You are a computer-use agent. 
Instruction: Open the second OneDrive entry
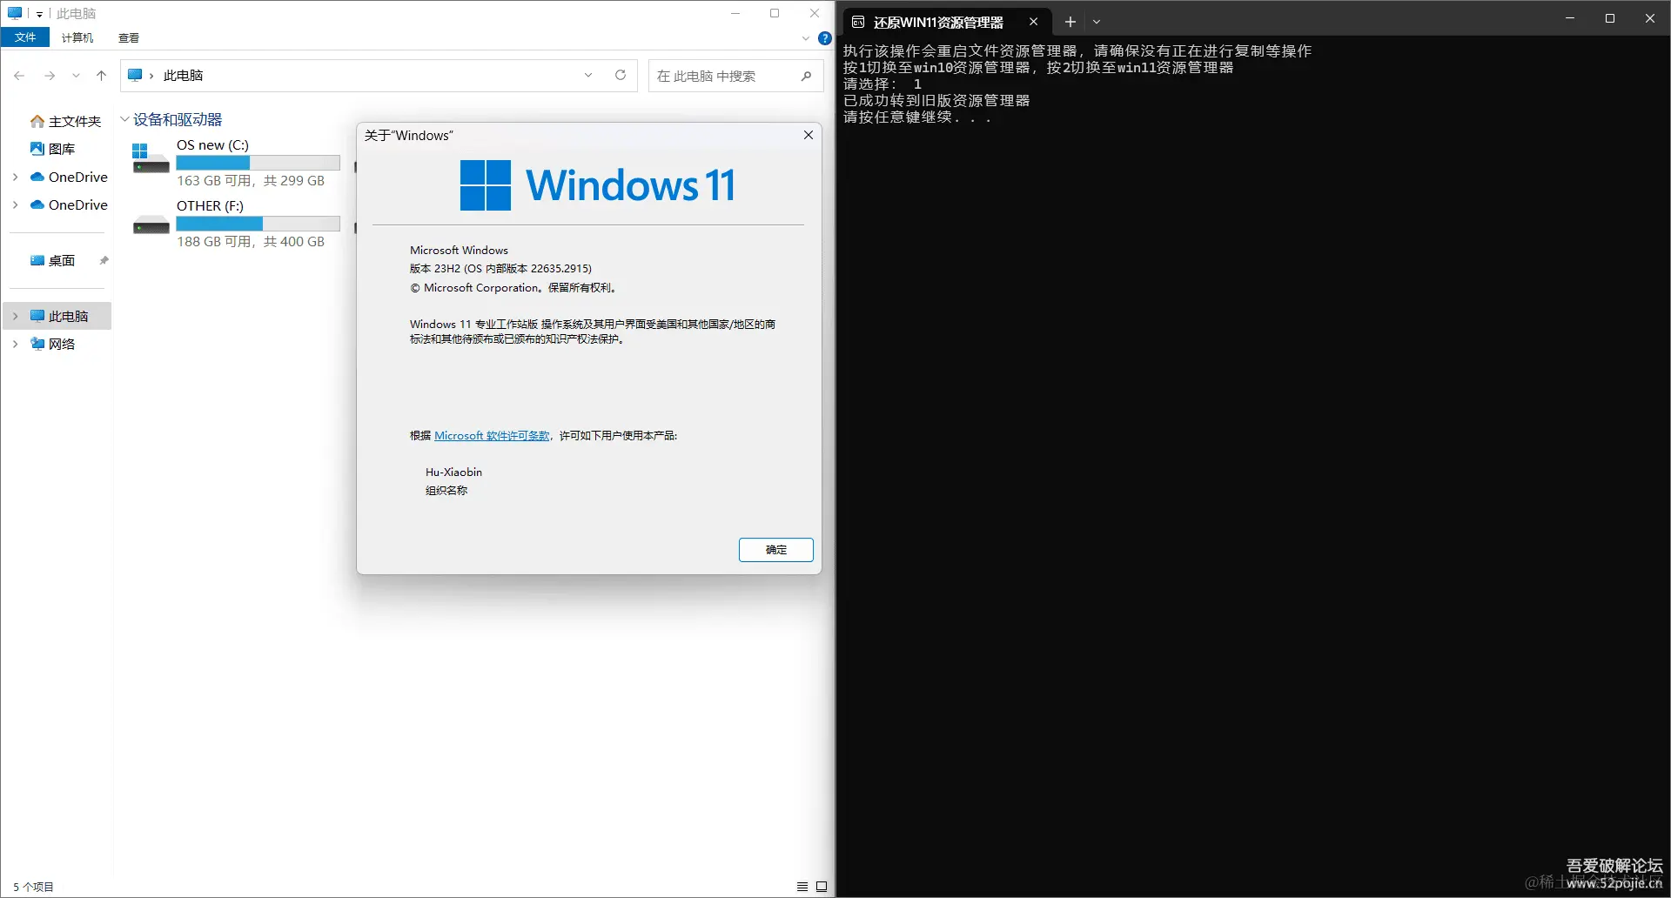[69, 204]
